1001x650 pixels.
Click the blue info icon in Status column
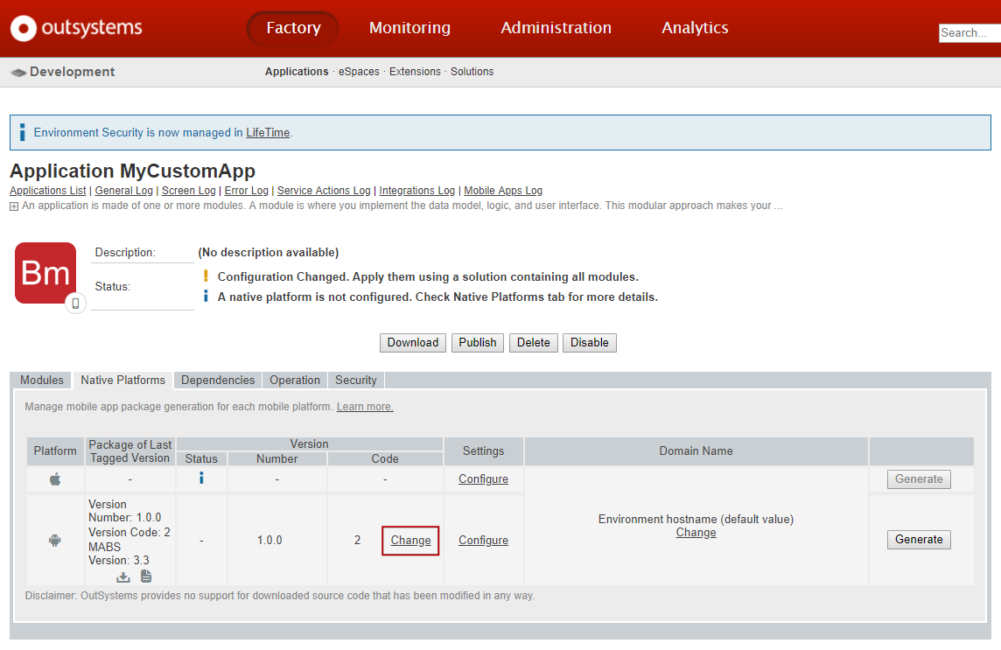tap(200, 479)
